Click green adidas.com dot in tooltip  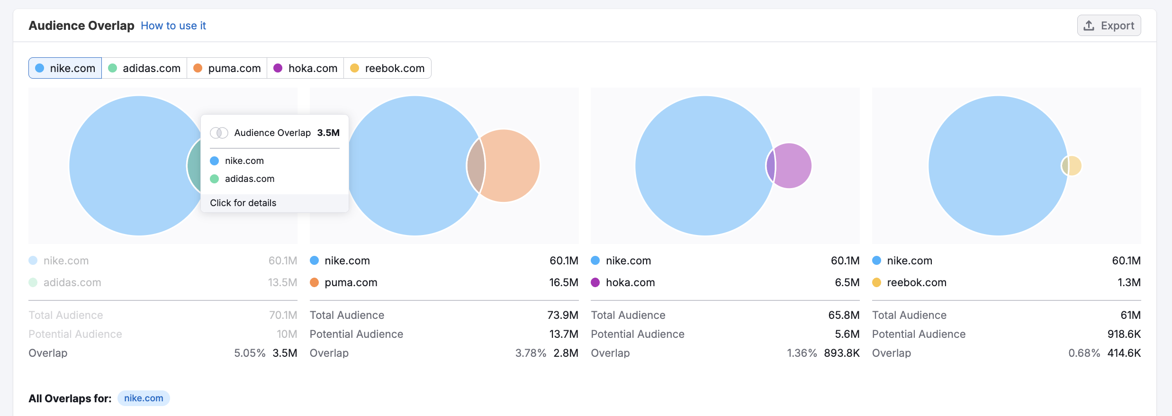pos(214,179)
